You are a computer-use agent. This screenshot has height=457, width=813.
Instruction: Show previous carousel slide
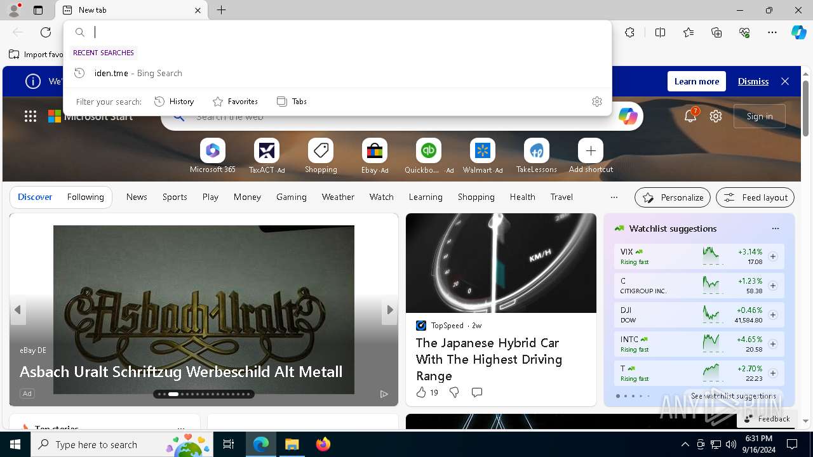click(x=18, y=310)
